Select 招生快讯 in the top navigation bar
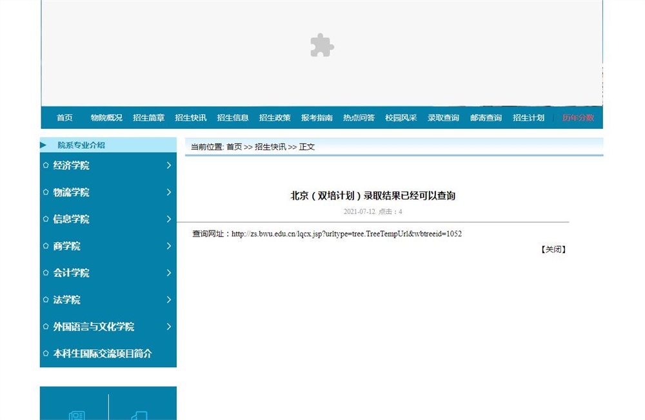Image resolution: width=645 pixels, height=420 pixels. click(x=190, y=118)
